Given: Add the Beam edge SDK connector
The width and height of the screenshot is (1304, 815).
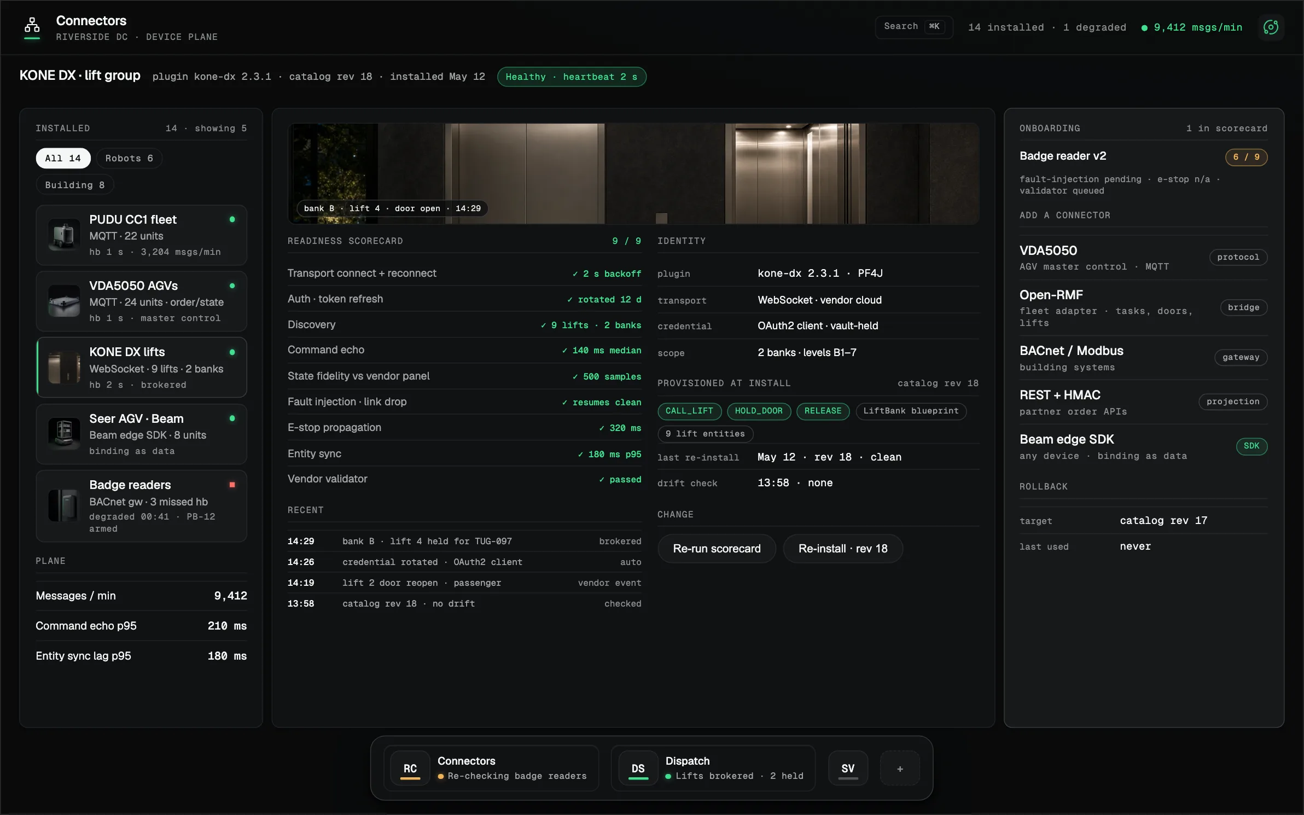Looking at the screenshot, I should [x=1143, y=446].
